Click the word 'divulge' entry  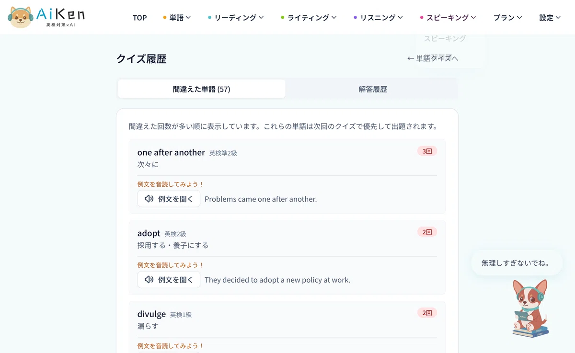tap(151, 314)
